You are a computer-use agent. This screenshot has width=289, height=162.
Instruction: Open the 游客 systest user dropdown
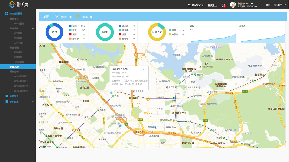pyautogui.click(x=245, y=4)
